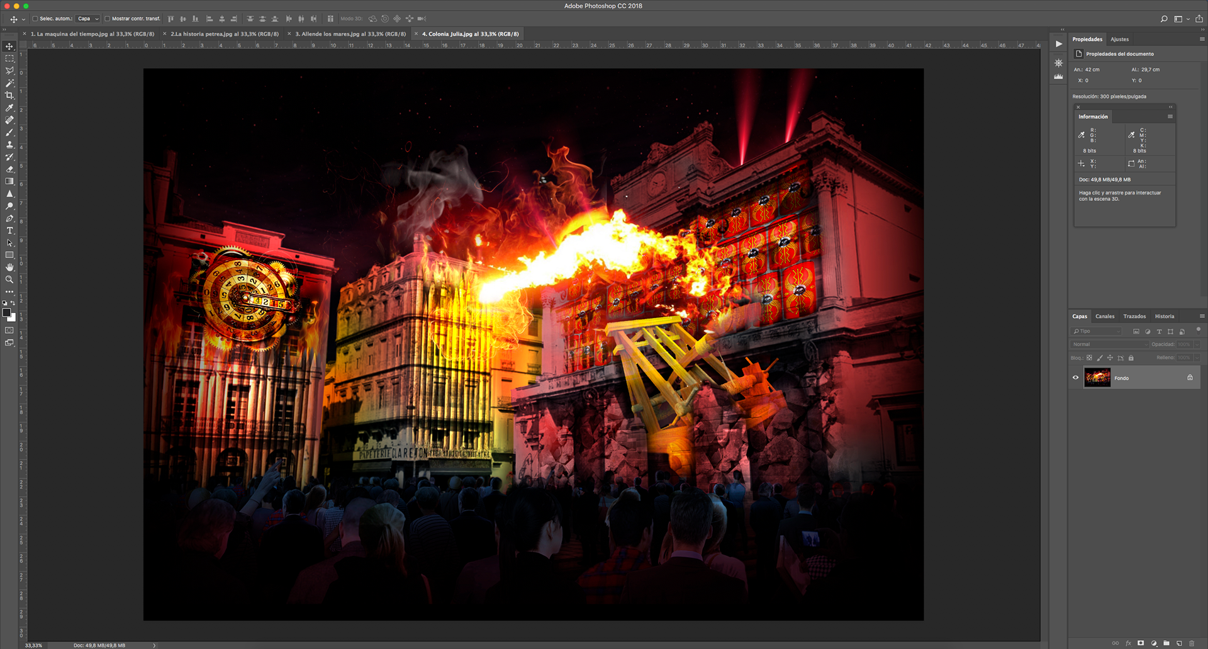
Task: Select the Crop tool
Action: pos(9,96)
